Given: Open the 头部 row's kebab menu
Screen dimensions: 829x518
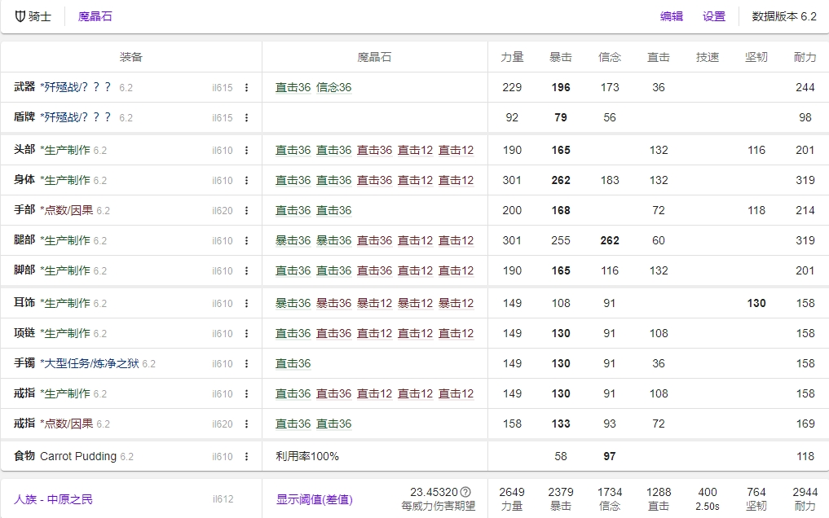Looking at the screenshot, I should pyautogui.click(x=248, y=148).
